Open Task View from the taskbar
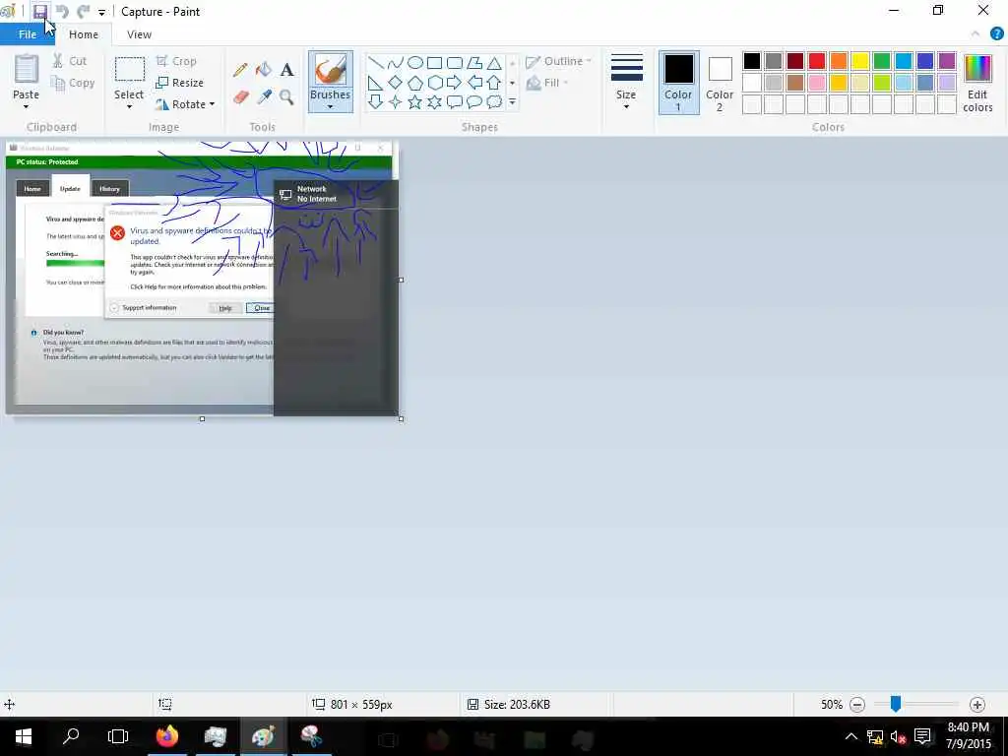Image resolution: width=1008 pixels, height=756 pixels. 118,736
